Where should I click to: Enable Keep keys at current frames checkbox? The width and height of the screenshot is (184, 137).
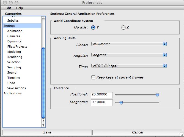[93, 77]
